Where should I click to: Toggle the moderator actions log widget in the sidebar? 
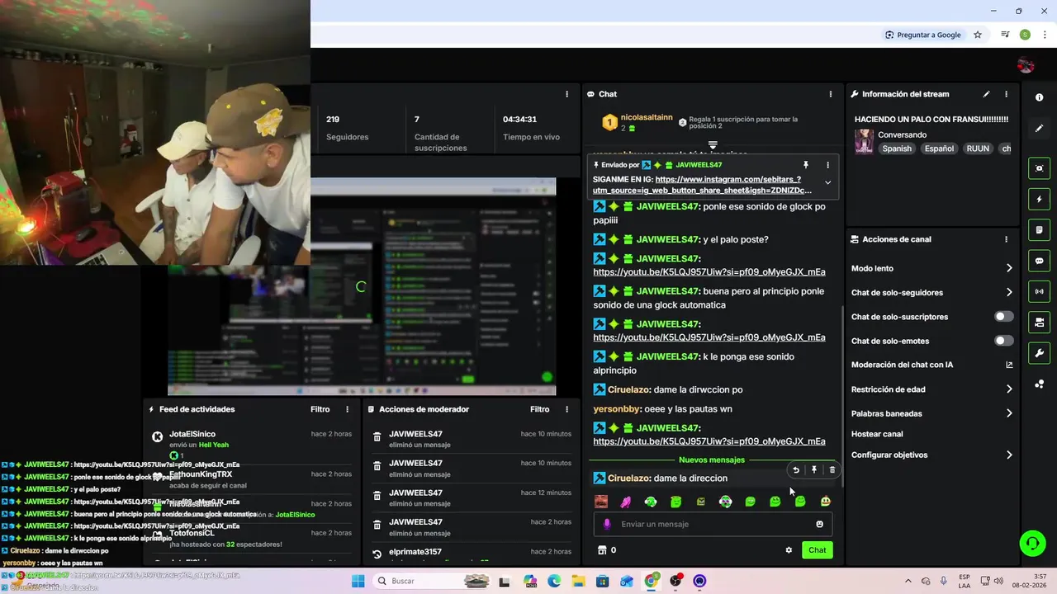point(1039,229)
